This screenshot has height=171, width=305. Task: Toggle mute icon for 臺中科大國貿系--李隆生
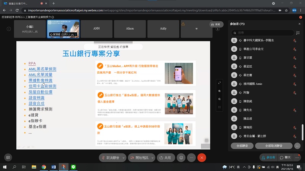coord(295,40)
